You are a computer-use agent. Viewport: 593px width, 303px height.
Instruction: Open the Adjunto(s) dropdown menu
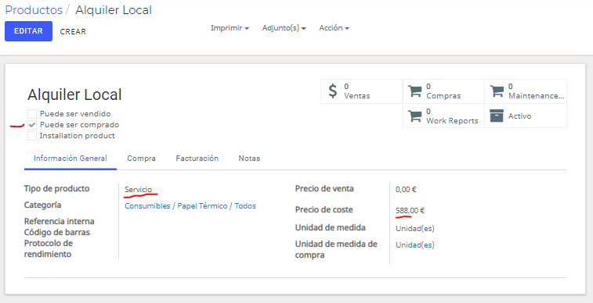coord(284,28)
